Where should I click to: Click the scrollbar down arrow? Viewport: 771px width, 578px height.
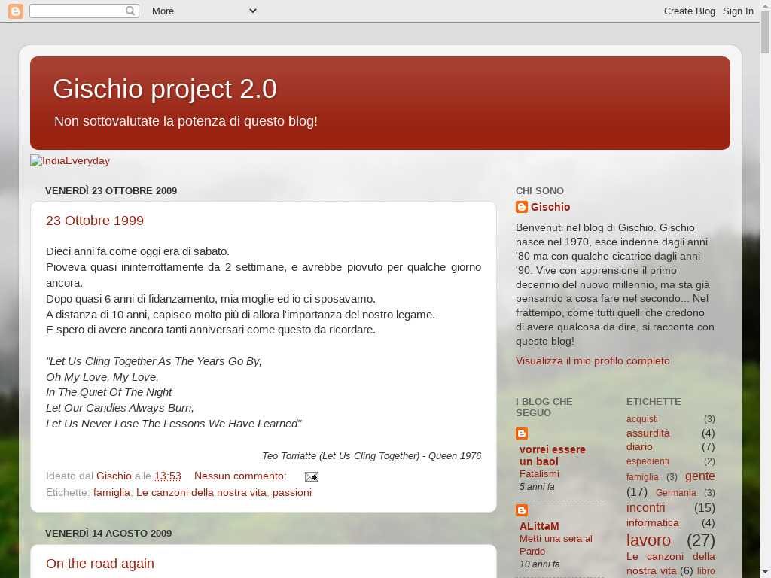765,572
